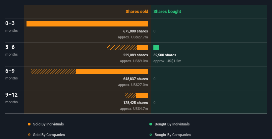This screenshot has height=139, width=272.
Task: Click the 0–3 months solid orange bar
Action: coord(87,24)
